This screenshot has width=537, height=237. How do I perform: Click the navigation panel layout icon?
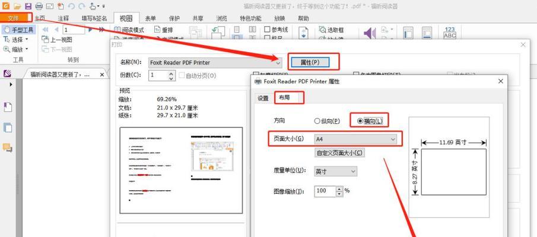point(408,33)
